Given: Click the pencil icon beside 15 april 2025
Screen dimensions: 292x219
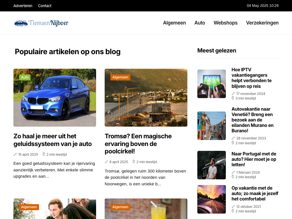Looking at the screenshot, I should point(15,154).
